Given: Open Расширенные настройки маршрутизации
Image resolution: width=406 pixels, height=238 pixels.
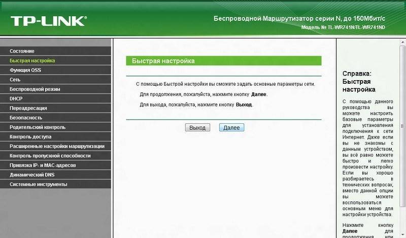Looking at the screenshot, I should [x=57, y=146].
